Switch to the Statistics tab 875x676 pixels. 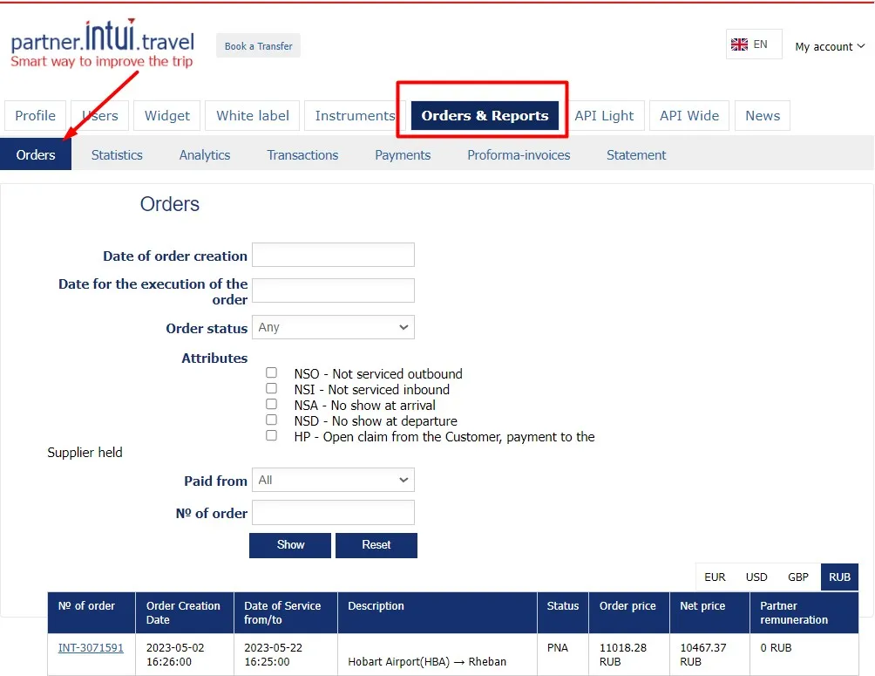(x=117, y=155)
